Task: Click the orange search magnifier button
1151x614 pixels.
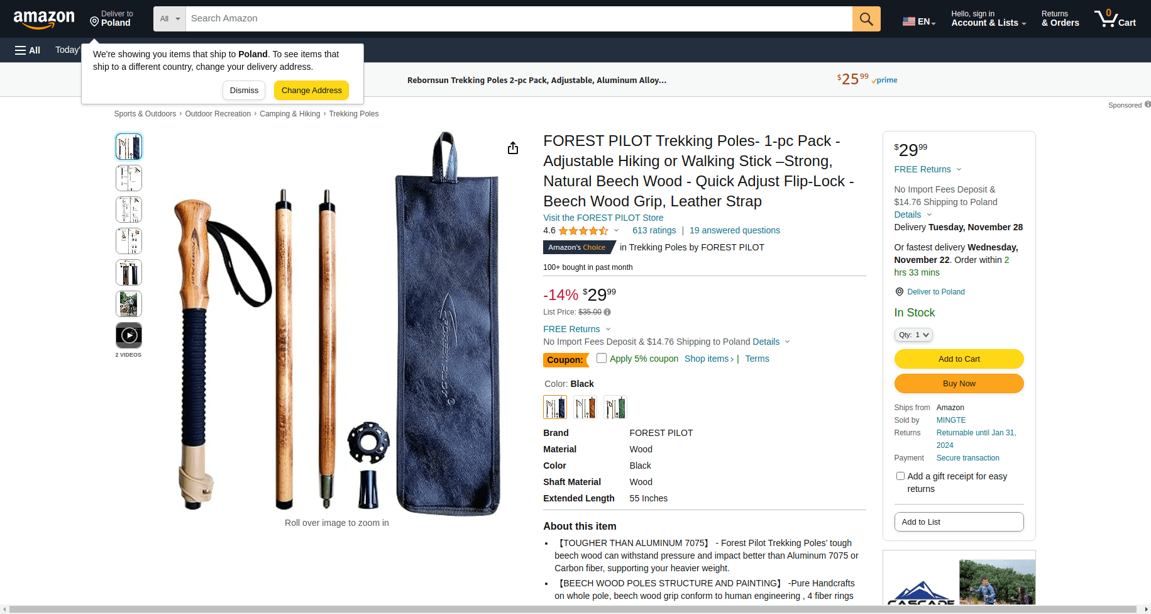Action: pyautogui.click(x=866, y=19)
